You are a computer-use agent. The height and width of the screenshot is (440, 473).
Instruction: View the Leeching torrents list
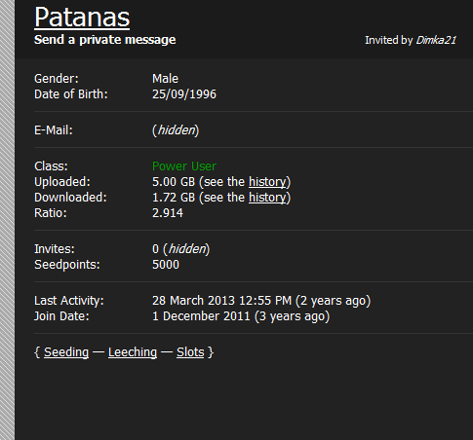[x=133, y=352]
